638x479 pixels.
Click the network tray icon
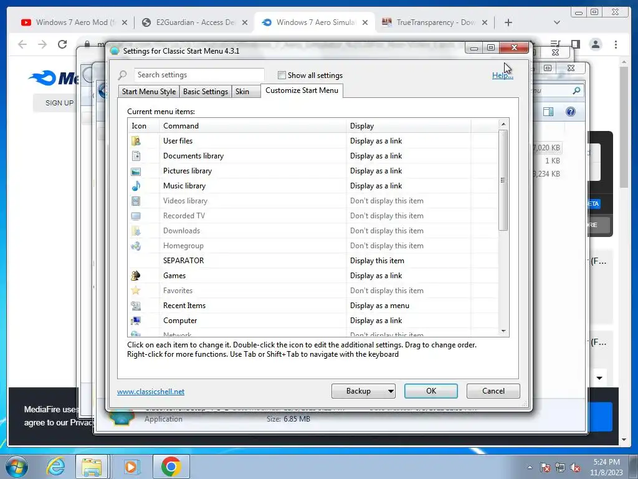pyautogui.click(x=560, y=468)
